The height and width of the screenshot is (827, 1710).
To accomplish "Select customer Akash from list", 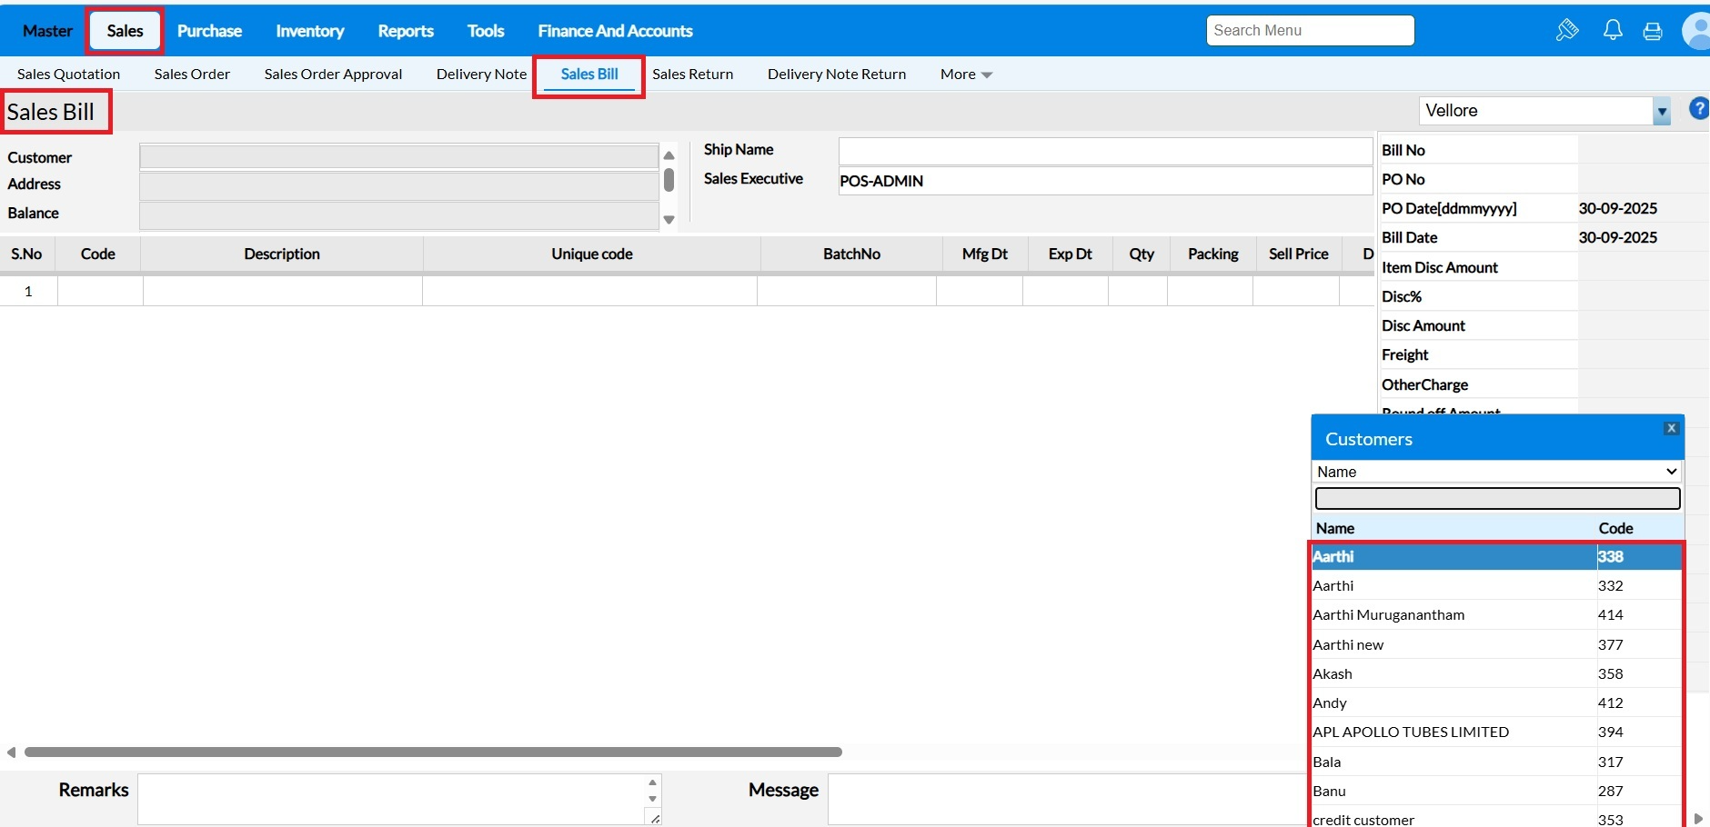I will pyautogui.click(x=1333, y=673).
